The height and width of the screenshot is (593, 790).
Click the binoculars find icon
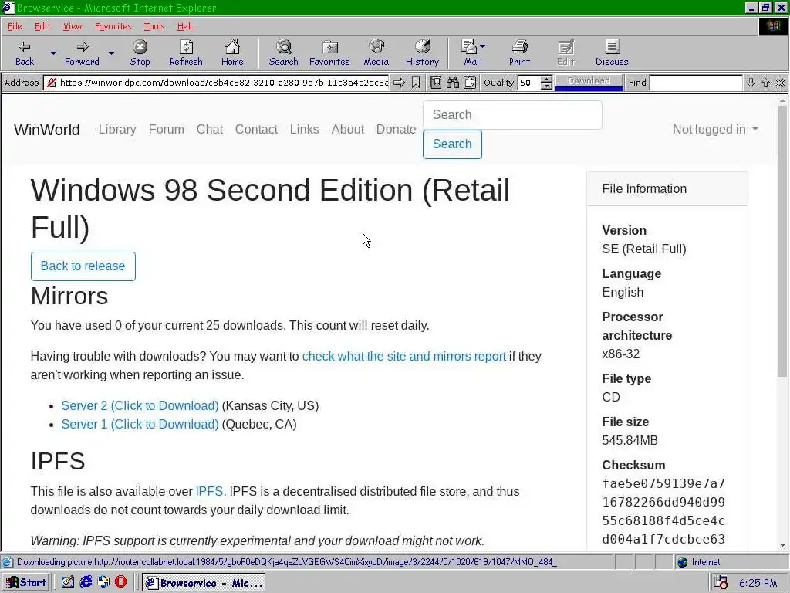pyautogui.click(x=452, y=83)
